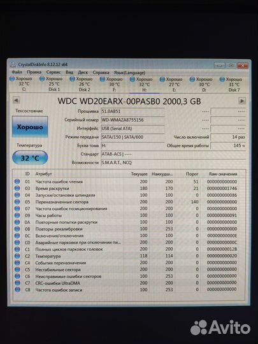Click the Raw-значения column header
Screen dimensions: 258x344
tap(223, 174)
